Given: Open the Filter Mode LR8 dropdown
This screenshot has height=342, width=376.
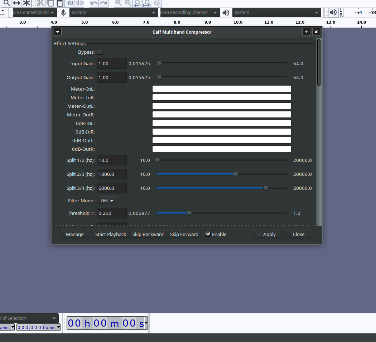Looking at the screenshot, I should click(x=107, y=201).
